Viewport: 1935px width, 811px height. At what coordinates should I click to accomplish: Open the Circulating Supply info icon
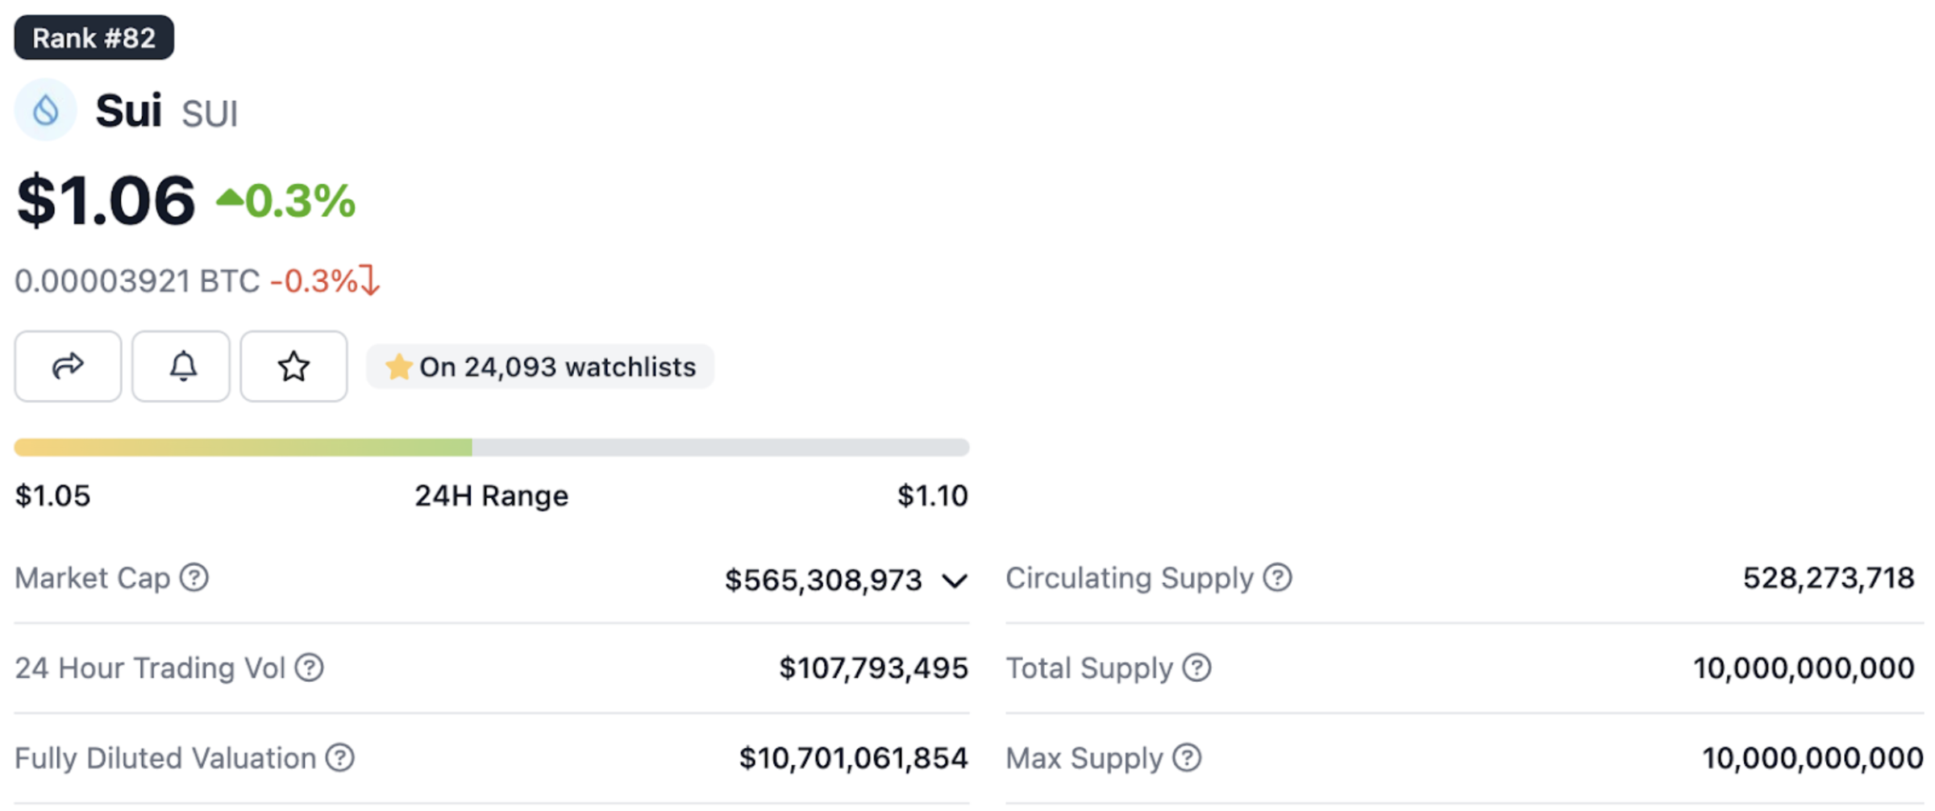[x=1277, y=577]
